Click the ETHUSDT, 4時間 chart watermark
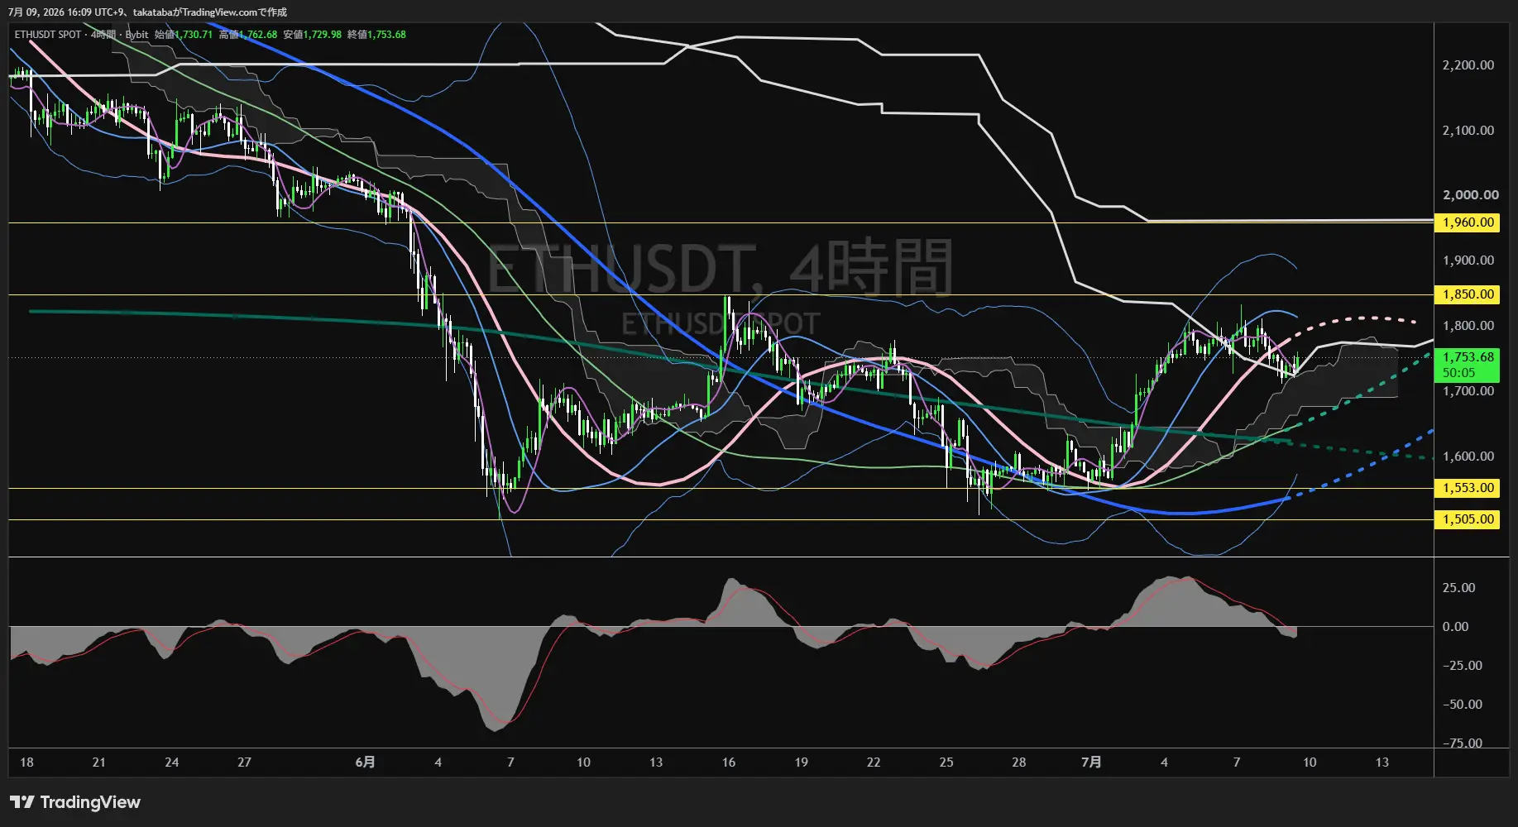1518x827 pixels. 720,267
